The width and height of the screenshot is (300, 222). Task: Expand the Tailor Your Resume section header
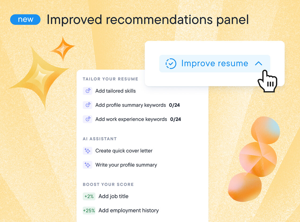[110, 79]
